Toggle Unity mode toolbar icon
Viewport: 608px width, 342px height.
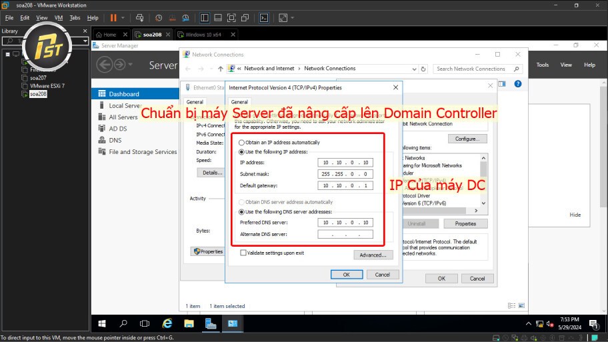click(245, 18)
